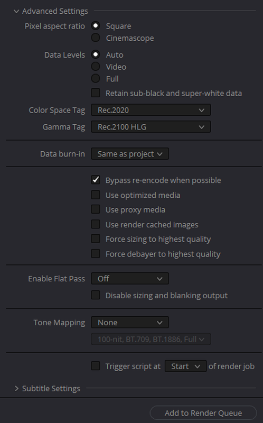Image resolution: width=263 pixels, height=423 pixels.
Task: Set Data Levels to Video
Action: [96, 67]
